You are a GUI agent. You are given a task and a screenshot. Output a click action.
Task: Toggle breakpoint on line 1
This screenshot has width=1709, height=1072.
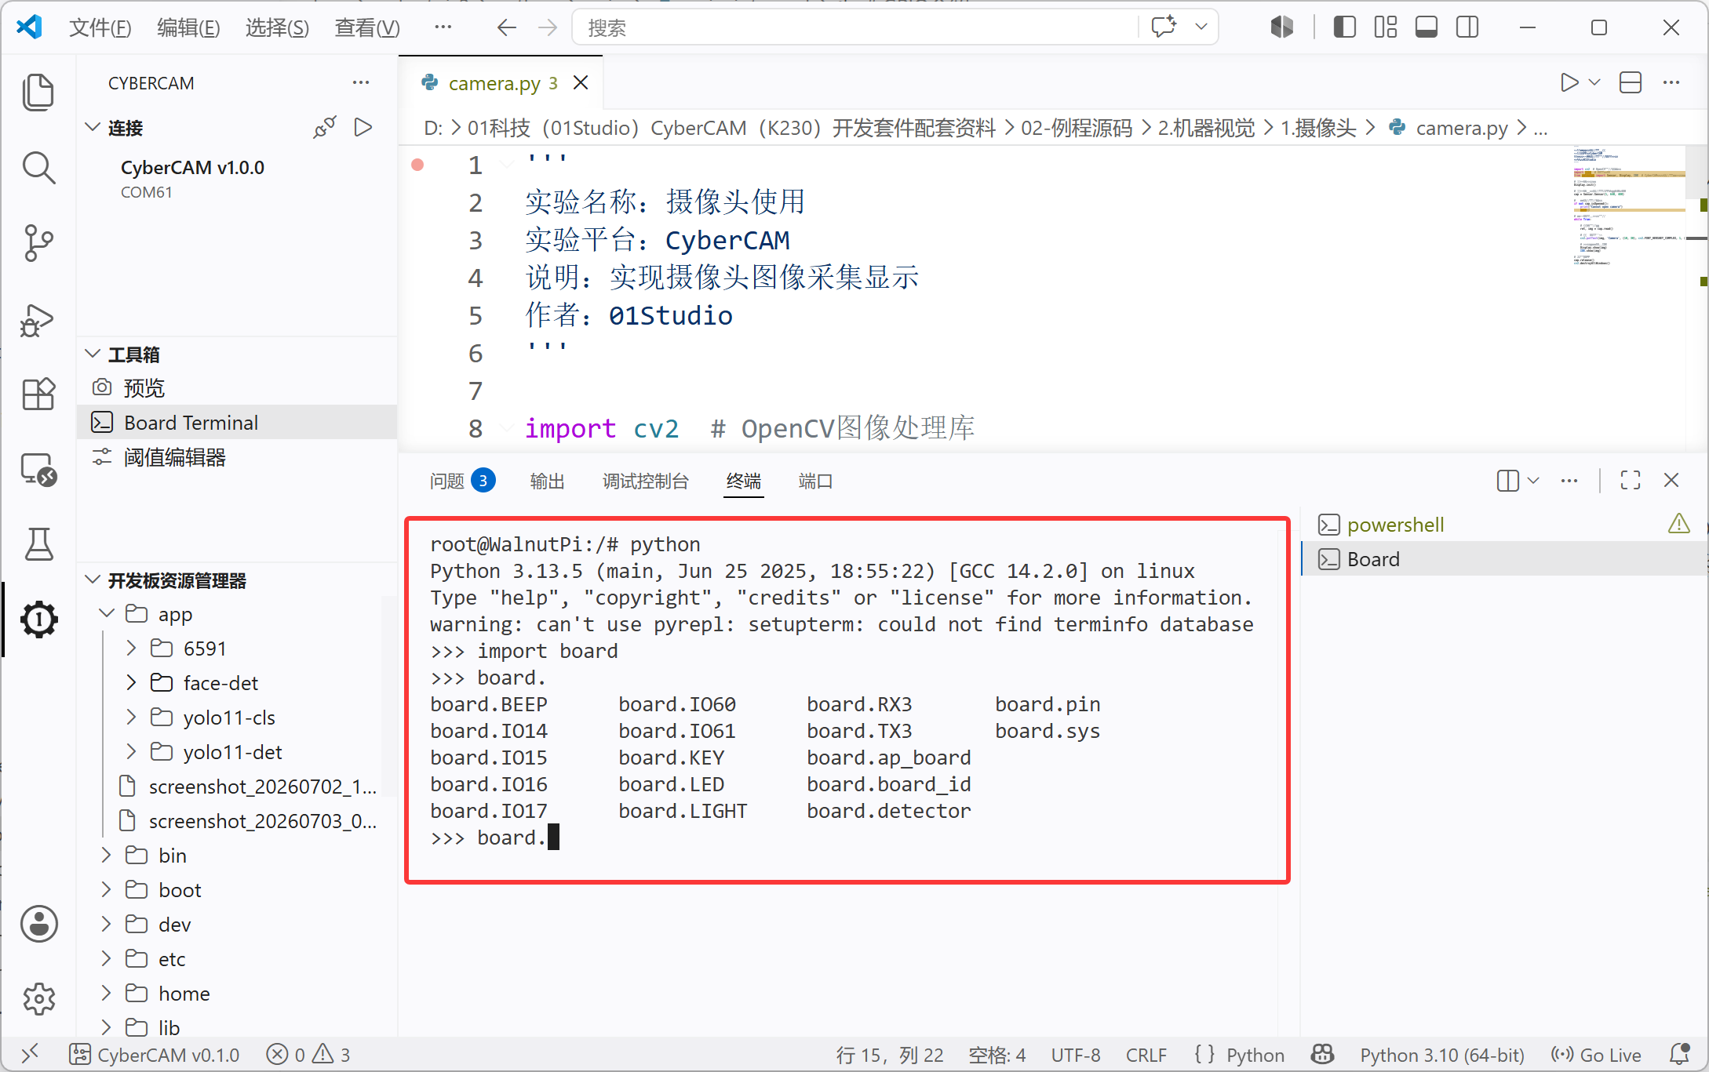coord(417,165)
